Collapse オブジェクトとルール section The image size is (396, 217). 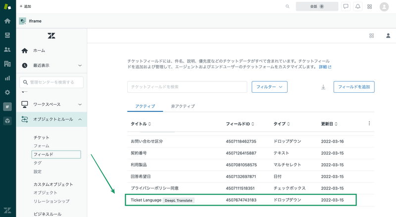51,119
